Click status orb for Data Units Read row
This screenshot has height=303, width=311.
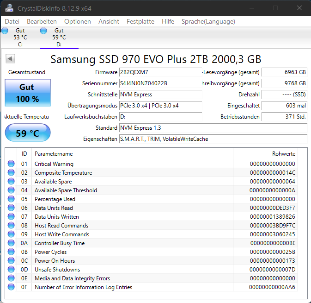11,208
